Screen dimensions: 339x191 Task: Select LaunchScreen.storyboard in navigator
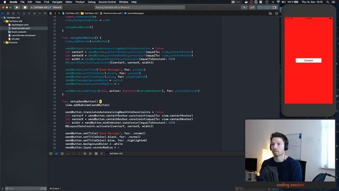pos(24,36)
